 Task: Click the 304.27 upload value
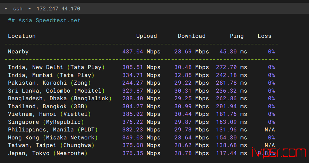click(132, 106)
